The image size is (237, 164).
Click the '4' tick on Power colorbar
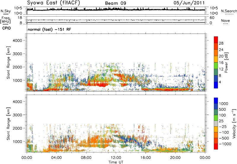tap(220, 82)
